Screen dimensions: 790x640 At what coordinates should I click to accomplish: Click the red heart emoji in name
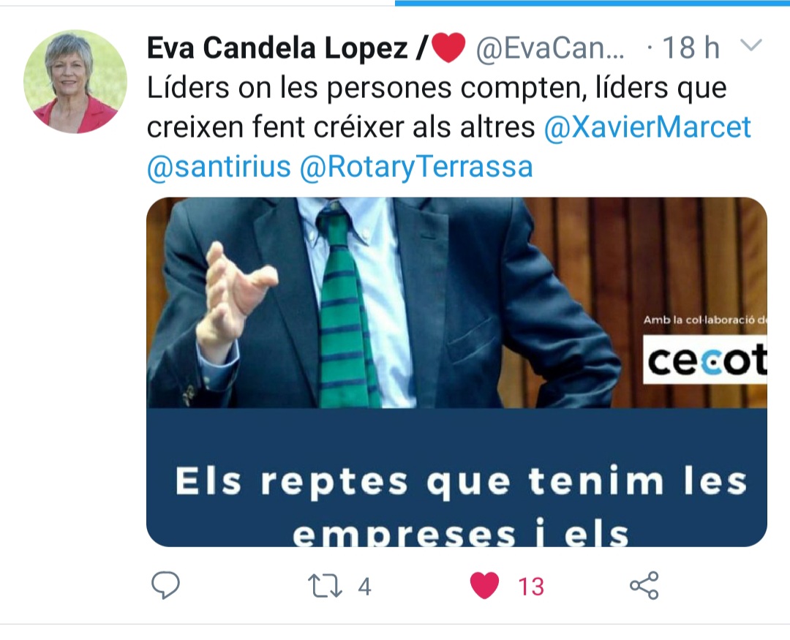(x=448, y=48)
